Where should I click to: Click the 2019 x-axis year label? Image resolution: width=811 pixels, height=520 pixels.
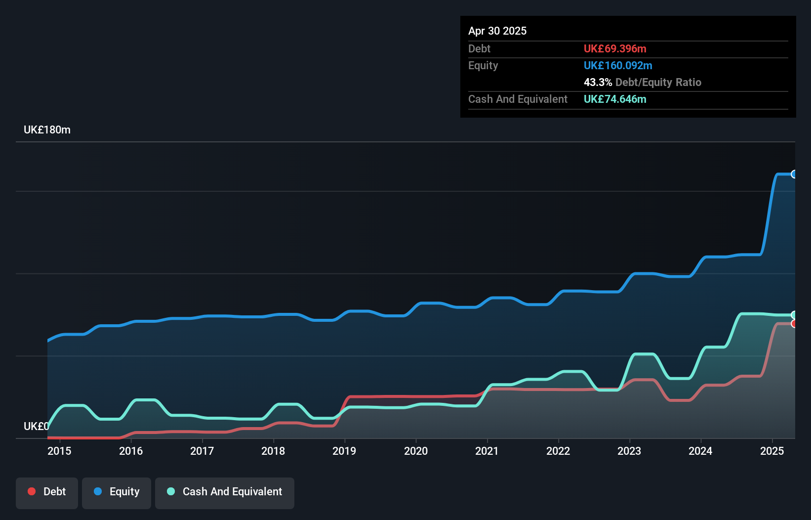[x=344, y=451]
